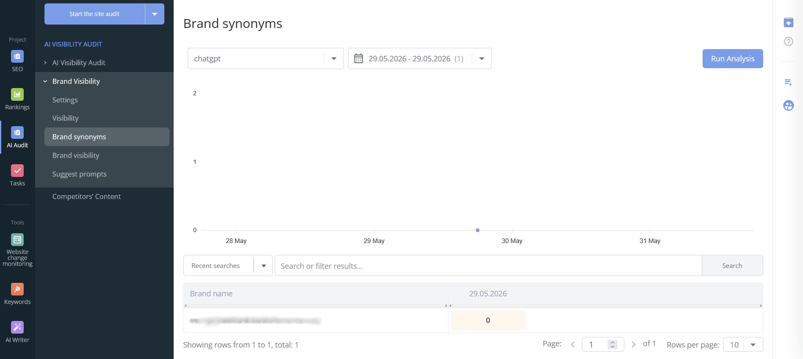Click the AI VISIBILITY AUDIT heading link

pyautogui.click(x=73, y=44)
